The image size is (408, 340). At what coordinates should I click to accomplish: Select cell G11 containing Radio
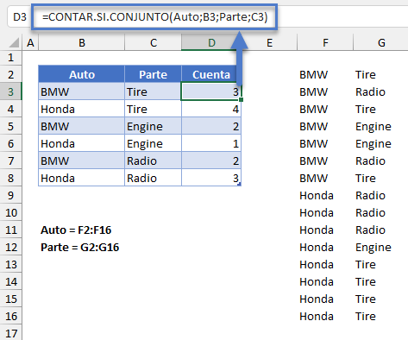click(x=381, y=230)
